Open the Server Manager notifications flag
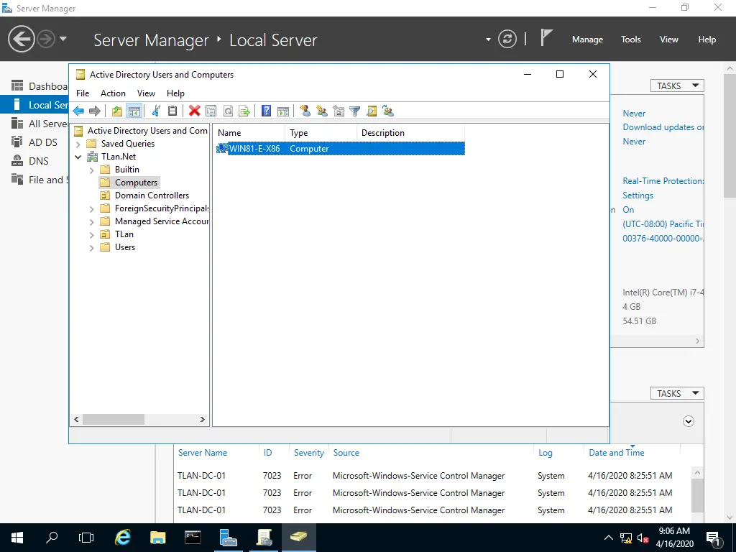Image resolution: width=736 pixels, height=552 pixels. coord(546,37)
